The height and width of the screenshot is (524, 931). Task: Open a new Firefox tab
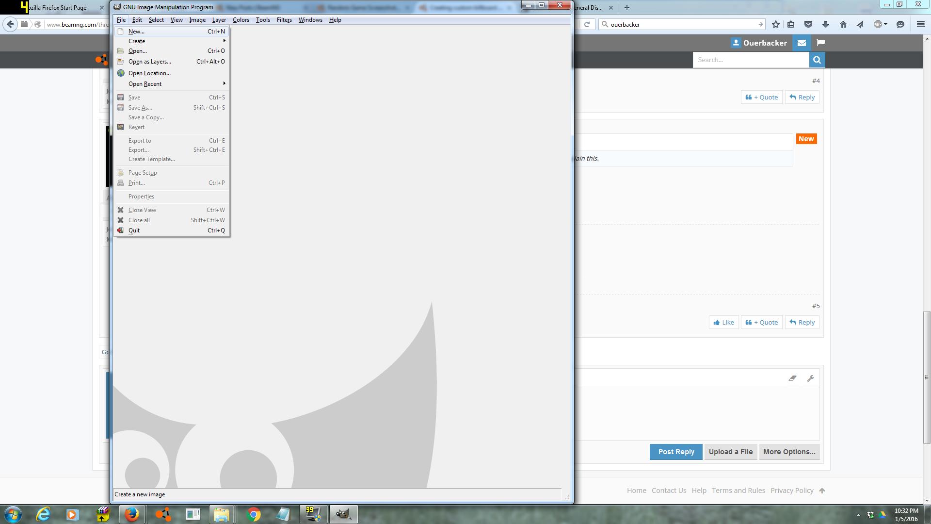[627, 8]
